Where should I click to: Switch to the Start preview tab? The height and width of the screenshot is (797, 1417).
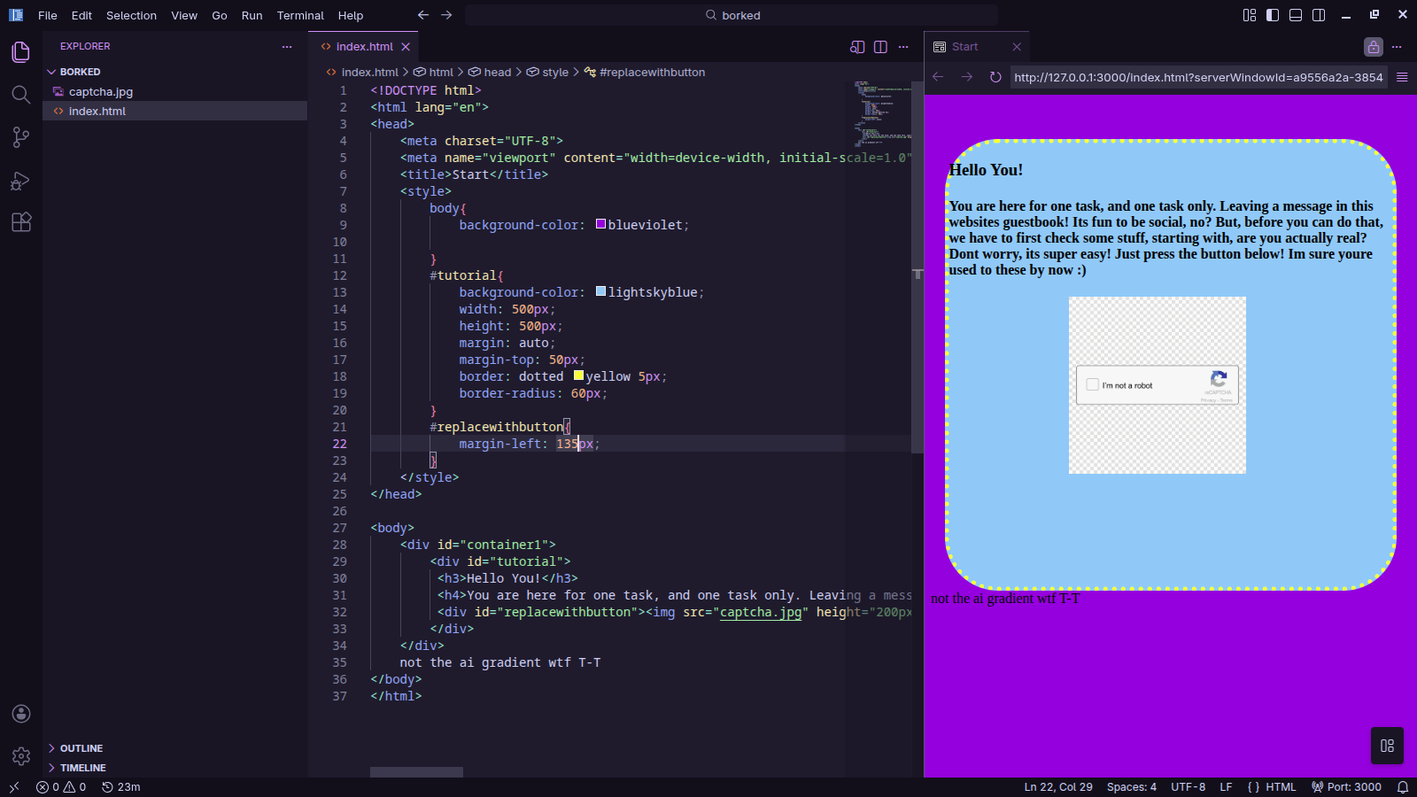coord(964,47)
